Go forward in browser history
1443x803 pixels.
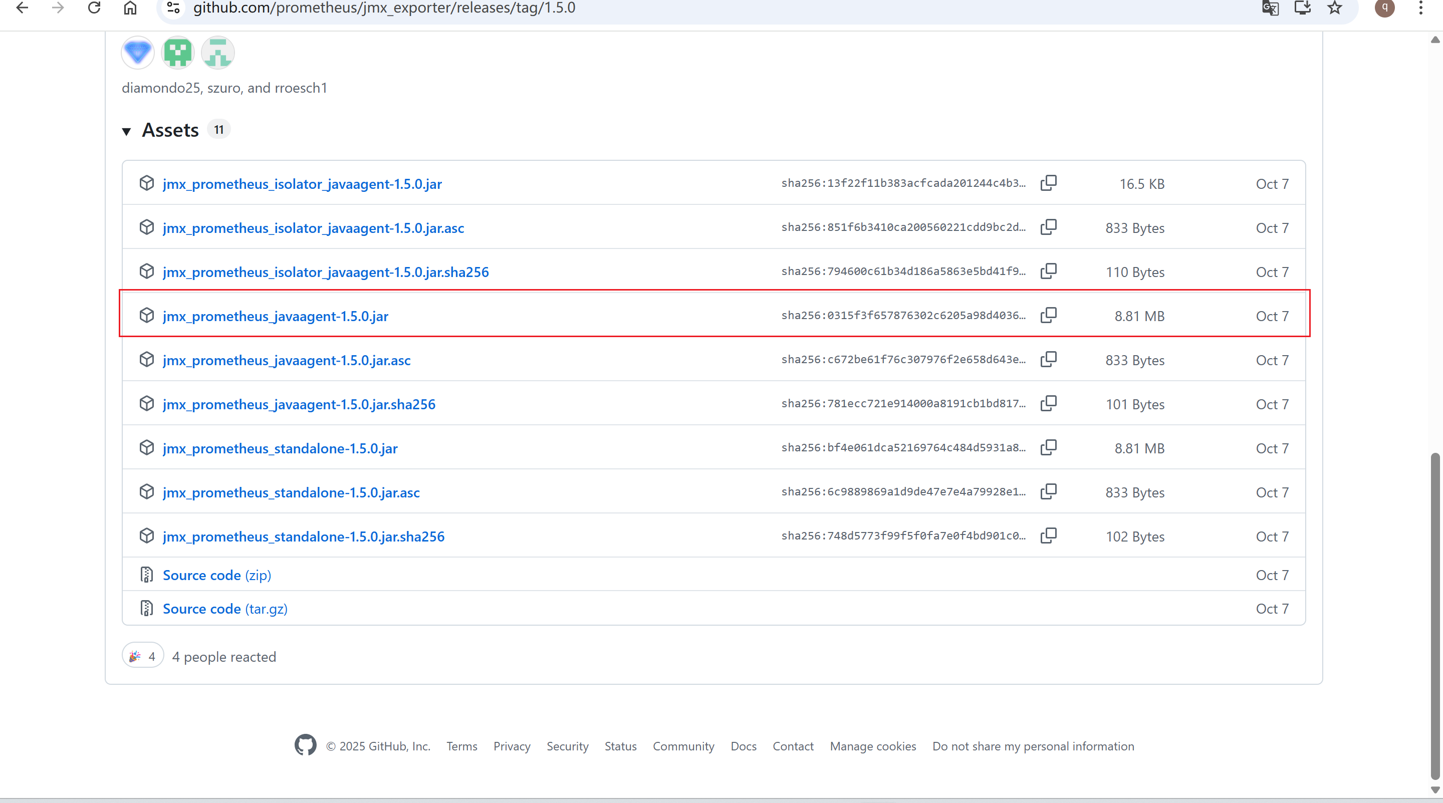click(58, 8)
